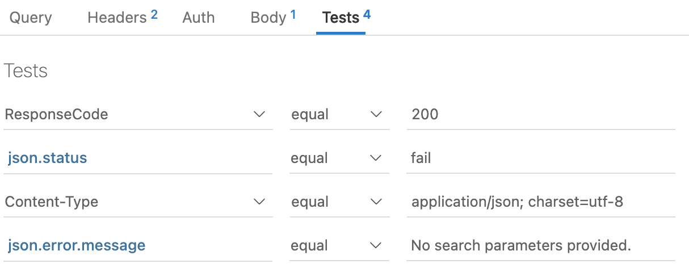689x276 pixels.
Task: Open operator dropdown for json.error.message row
Action: pos(339,245)
